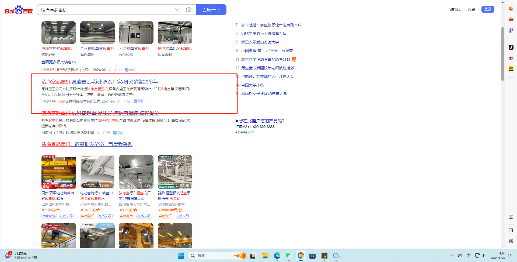Switch to Google Chrome on the taskbar
517x262 pixels.
(301, 256)
